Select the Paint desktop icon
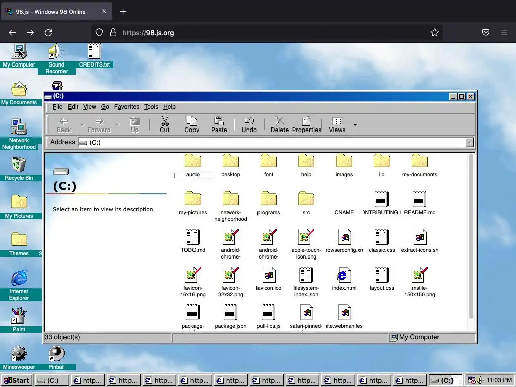 tap(19, 320)
